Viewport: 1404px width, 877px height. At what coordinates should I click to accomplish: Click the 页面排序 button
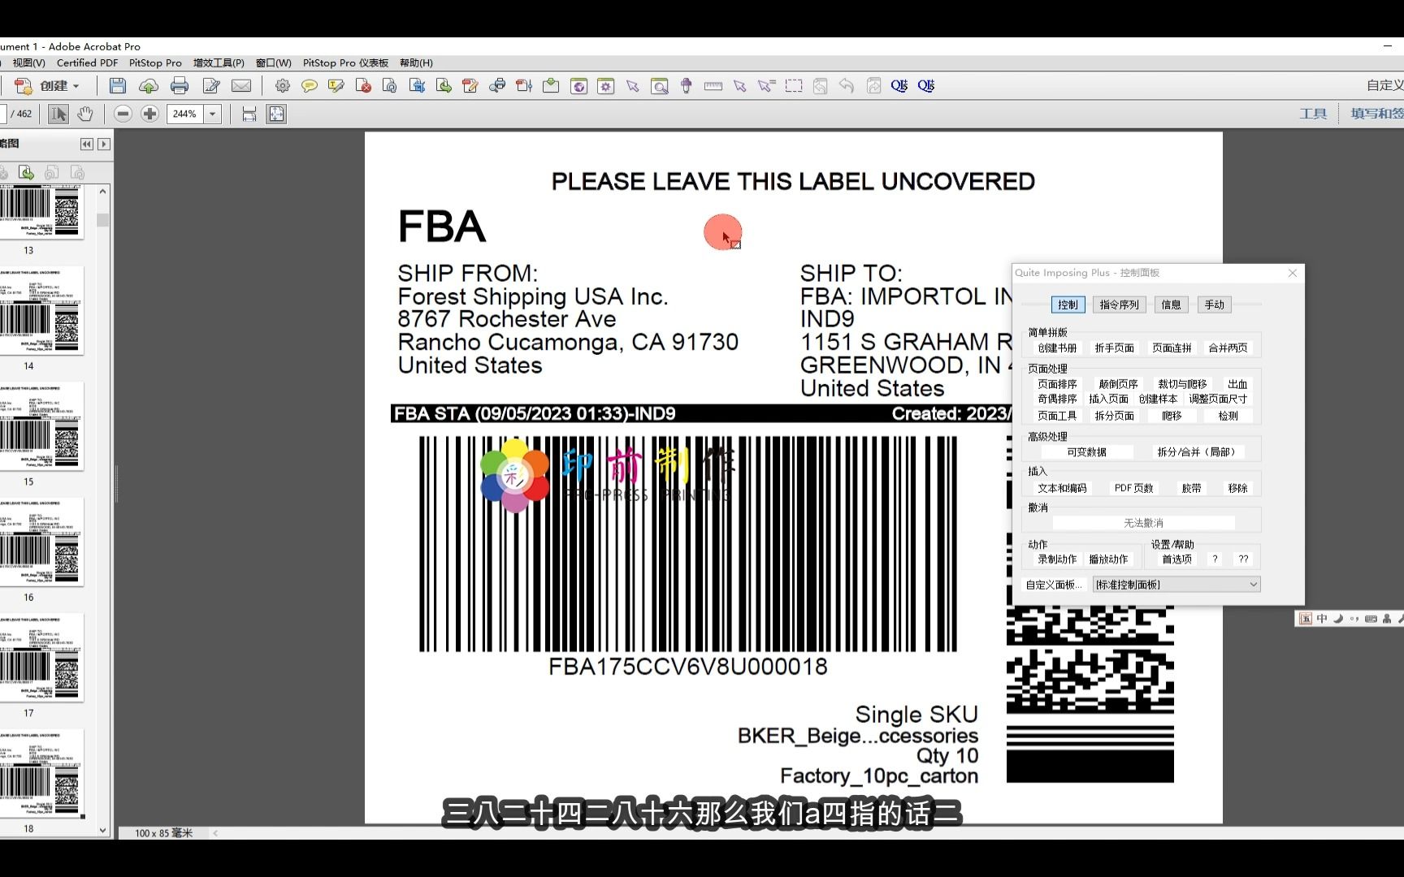(1057, 384)
